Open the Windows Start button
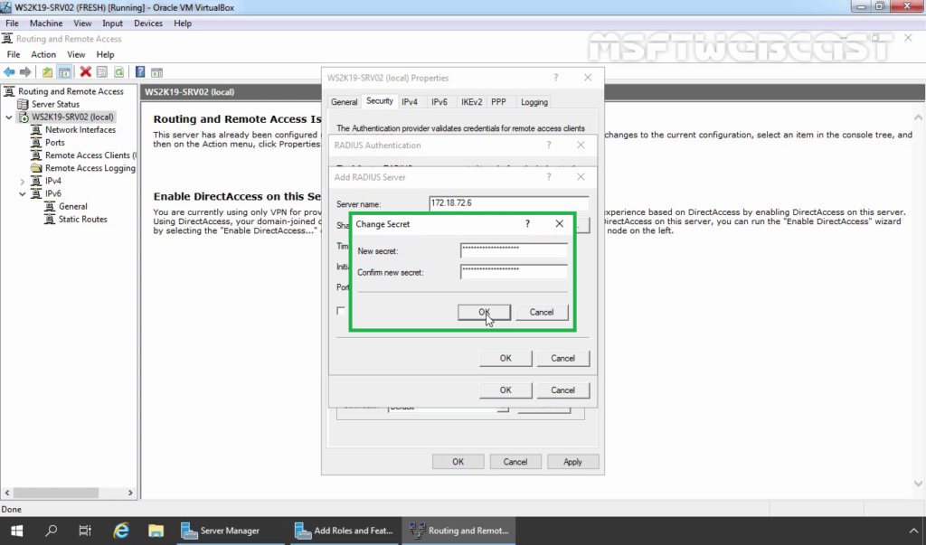 pos(16,531)
